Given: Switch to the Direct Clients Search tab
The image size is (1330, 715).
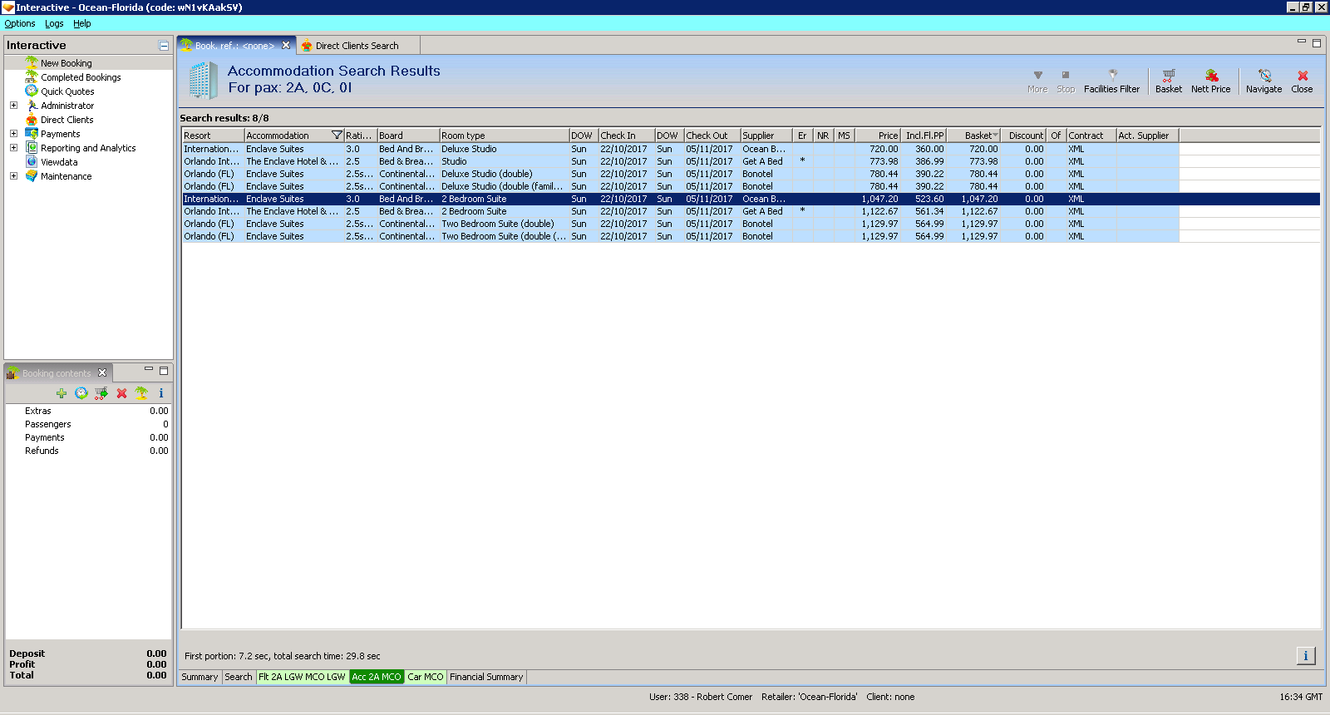Looking at the screenshot, I should click(x=357, y=46).
